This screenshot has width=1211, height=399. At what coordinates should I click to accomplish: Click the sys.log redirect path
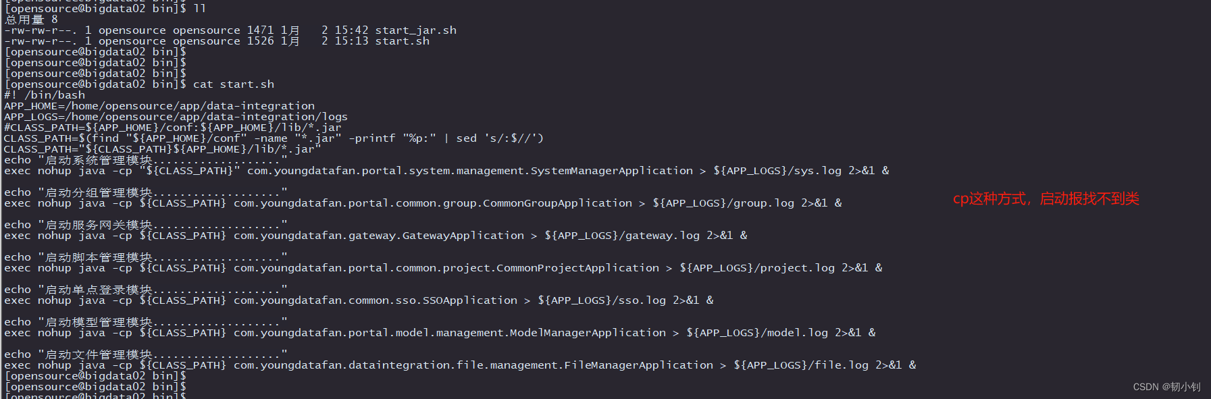pyautogui.click(x=777, y=171)
